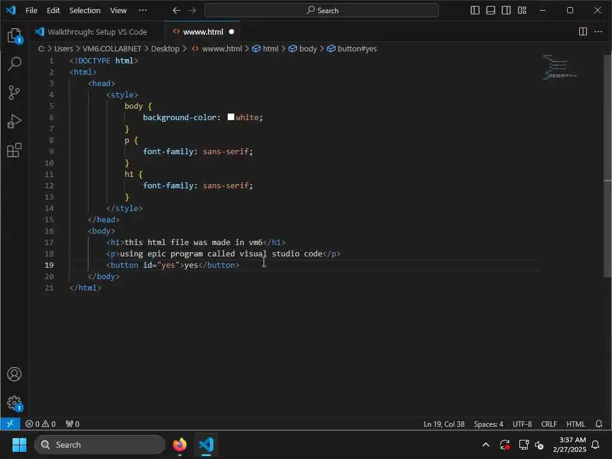This screenshot has width=612, height=459.
Task: Switch to Walkthrough: Setup VS Code tab
Action: (96, 32)
